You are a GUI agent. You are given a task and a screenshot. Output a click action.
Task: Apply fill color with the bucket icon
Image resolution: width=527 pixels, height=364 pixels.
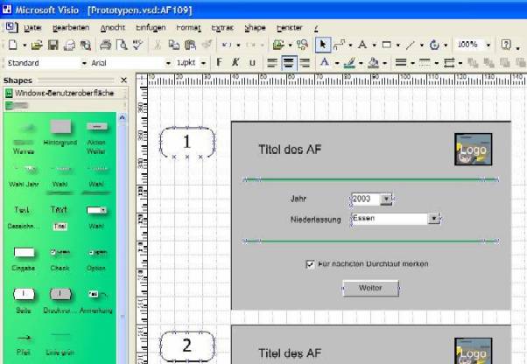point(374,63)
